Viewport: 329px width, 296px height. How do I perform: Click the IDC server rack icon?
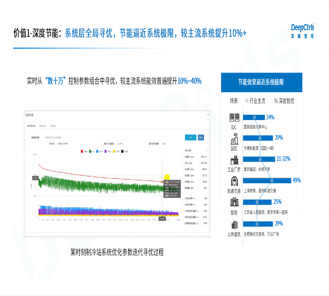coord(234,118)
